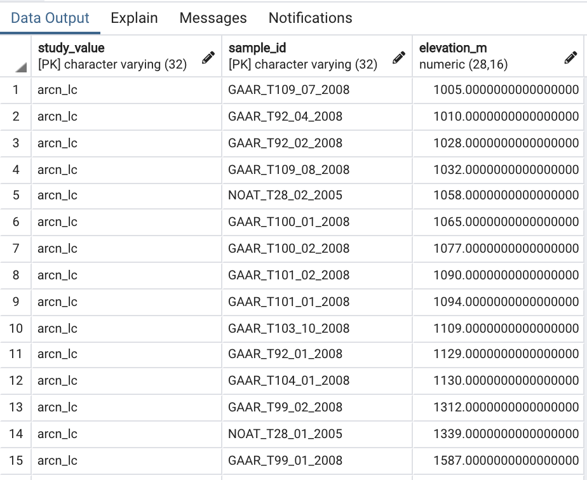Click the elevation cell with value 1587
The height and width of the screenshot is (480, 587).
click(x=506, y=460)
